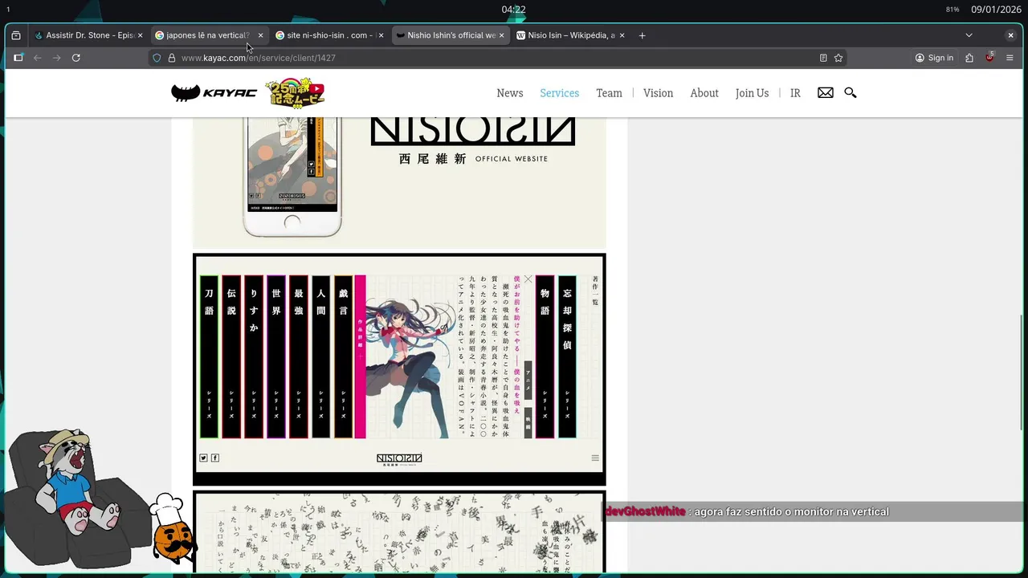Viewport: 1028px width, 578px height.
Task: Toggle the browser sidebar icon
Action: click(18, 58)
